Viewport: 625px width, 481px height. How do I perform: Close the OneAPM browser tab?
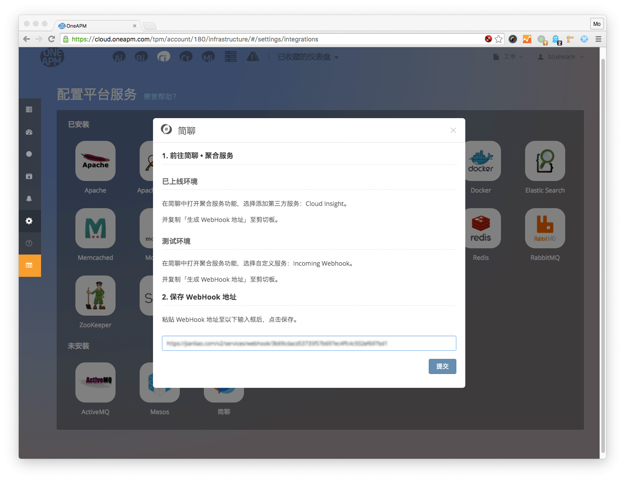click(x=135, y=26)
